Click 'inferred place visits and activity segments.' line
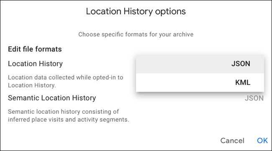Image resolution: width=272 pixels, height=151 pixels. pos(69,120)
